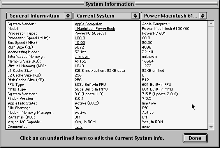220x148 pixels.
Task: Click the 601 Built-In MMU value
Action: [158, 89]
